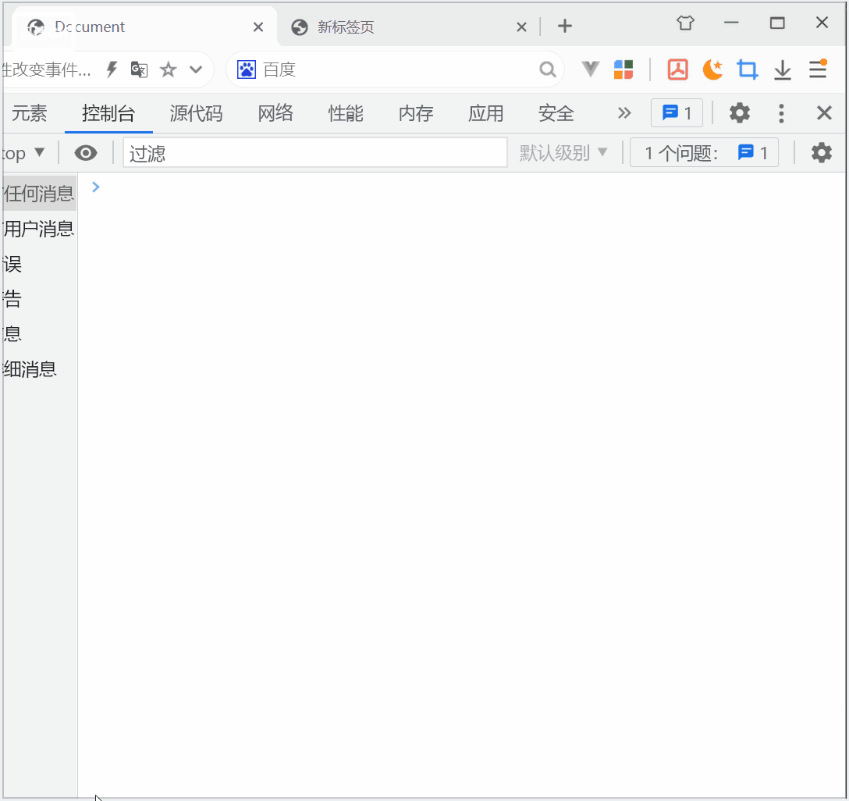Toggle the live expression eye icon
Screen dimensions: 849x801
pyautogui.click(x=86, y=152)
